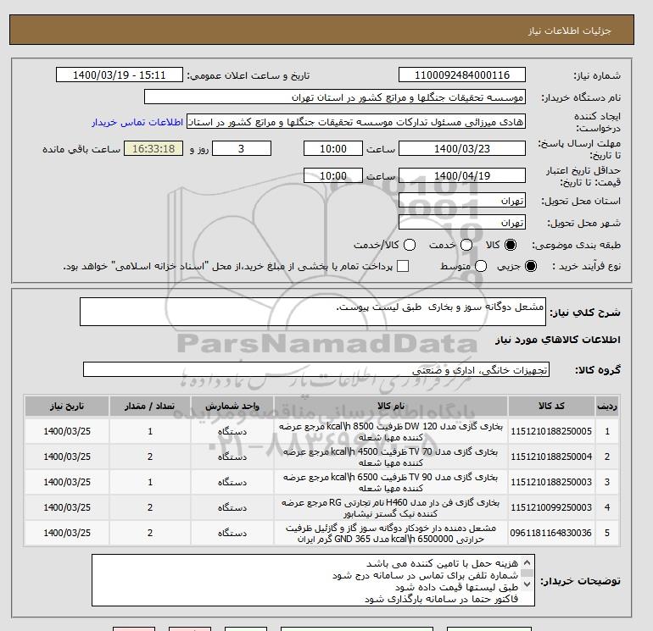Click the general description box شرح کلی نیاز
This screenshot has height=631, width=653.
(313, 312)
